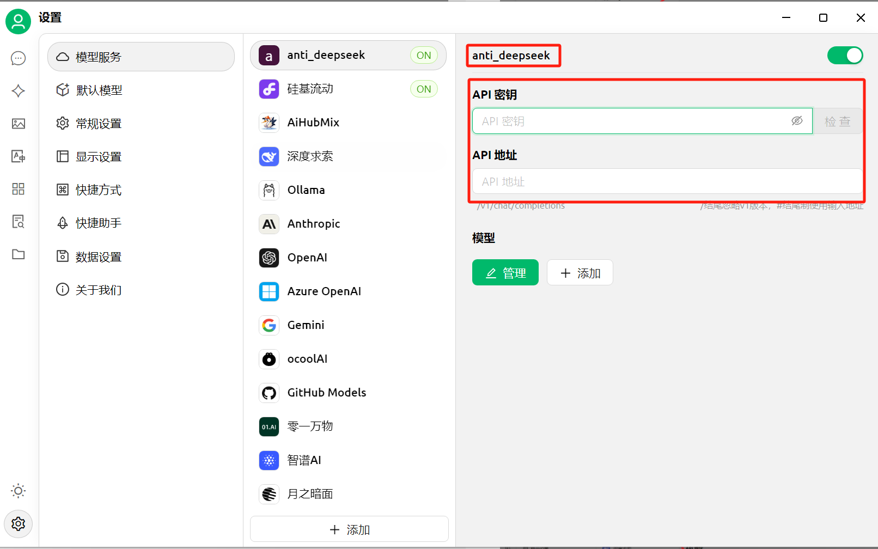This screenshot has height=549, width=878.
Task: Select 快捷助手 settings menu
Action: [141, 223]
